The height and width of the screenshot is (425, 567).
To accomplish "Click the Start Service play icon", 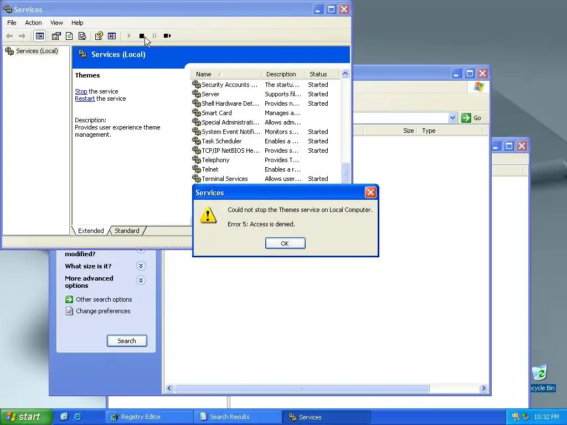I will tap(129, 36).
